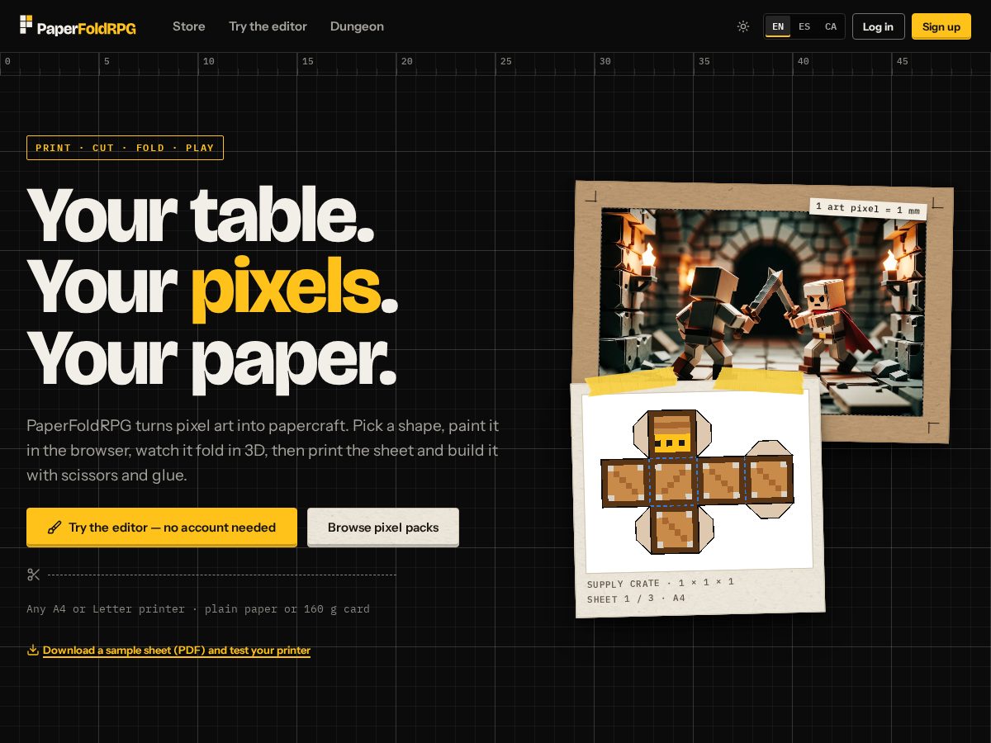Open the Store menu item
The height and width of the screenshot is (743, 991).
pos(189,26)
